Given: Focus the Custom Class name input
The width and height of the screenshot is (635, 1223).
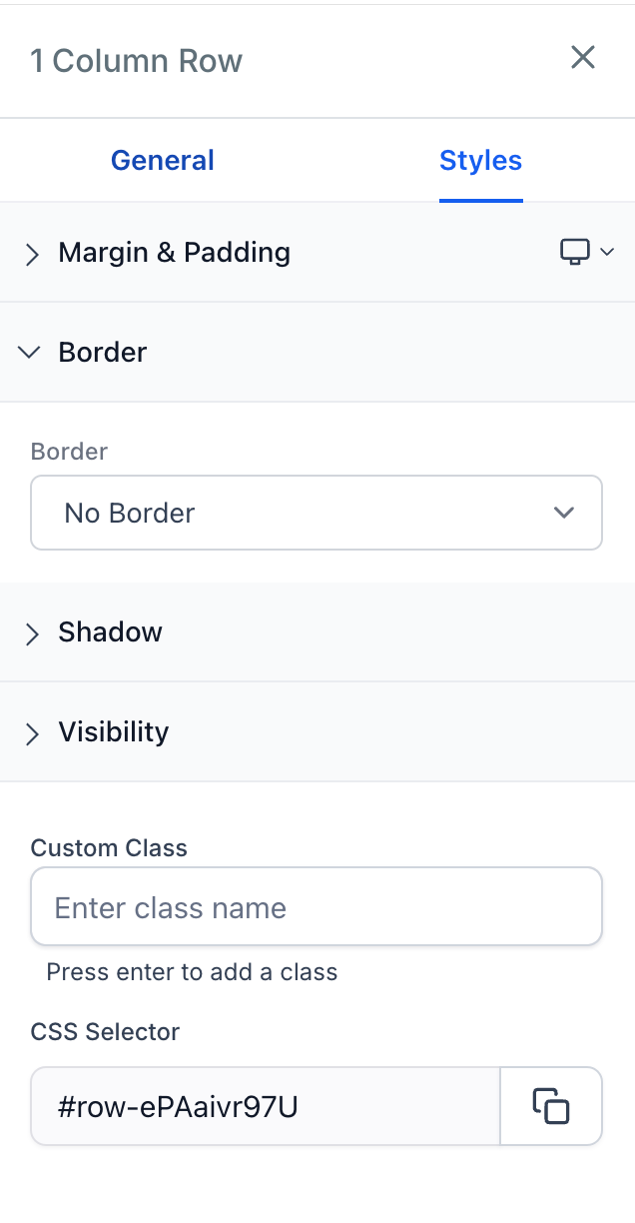Looking at the screenshot, I should 316,907.
